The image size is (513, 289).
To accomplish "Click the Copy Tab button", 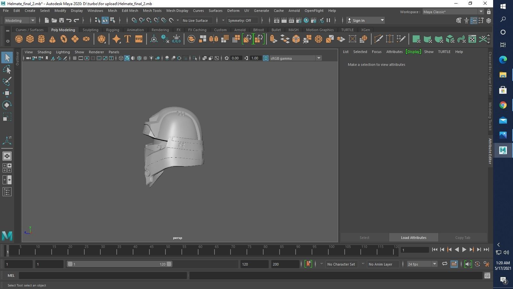I will click(x=463, y=238).
